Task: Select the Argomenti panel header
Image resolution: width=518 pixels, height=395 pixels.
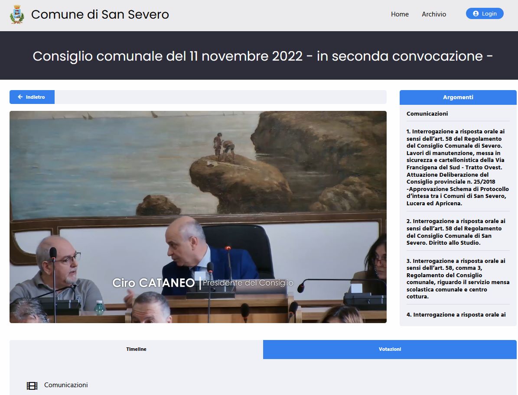Action: coord(458,97)
